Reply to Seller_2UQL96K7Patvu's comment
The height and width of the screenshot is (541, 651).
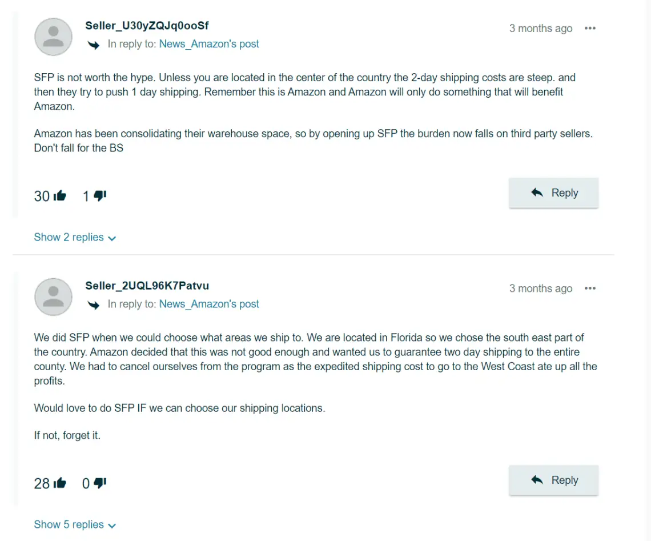pos(553,480)
